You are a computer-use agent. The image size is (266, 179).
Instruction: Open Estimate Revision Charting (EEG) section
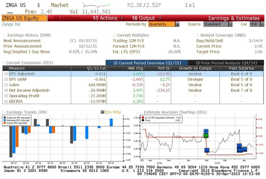coord(168,112)
